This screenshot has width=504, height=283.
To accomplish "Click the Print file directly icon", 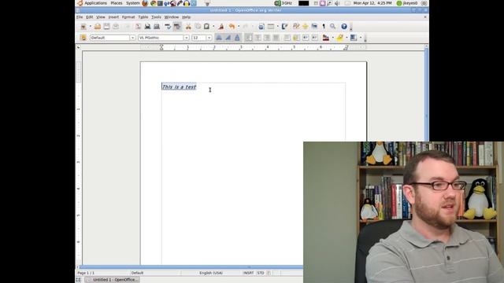I will point(147,27).
